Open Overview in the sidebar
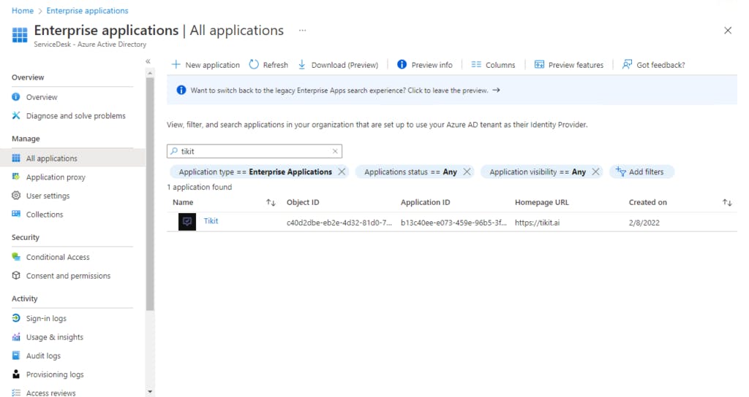This screenshot has height=397, width=749. (x=42, y=97)
